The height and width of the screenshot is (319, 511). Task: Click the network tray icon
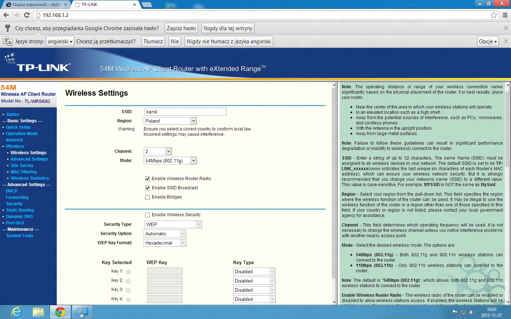click(x=463, y=312)
